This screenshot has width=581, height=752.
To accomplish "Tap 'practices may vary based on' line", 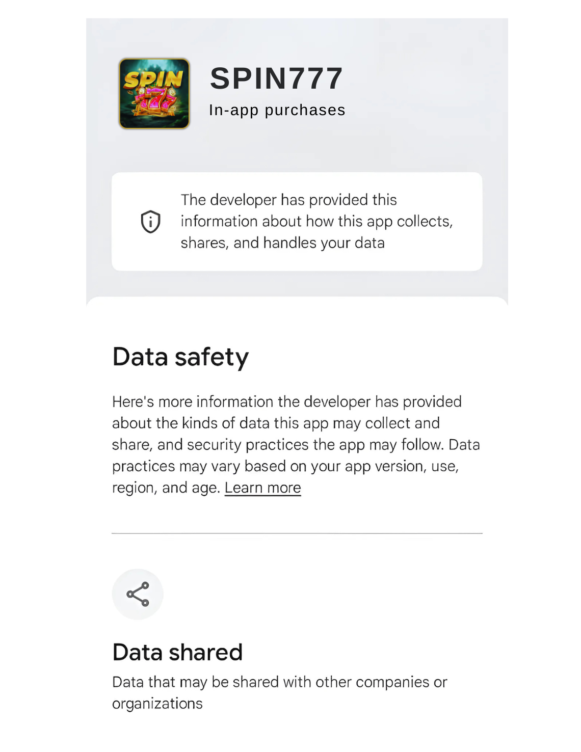I will tap(285, 466).
